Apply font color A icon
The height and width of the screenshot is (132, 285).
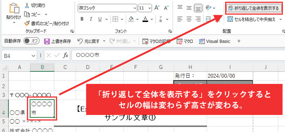coord(145,19)
